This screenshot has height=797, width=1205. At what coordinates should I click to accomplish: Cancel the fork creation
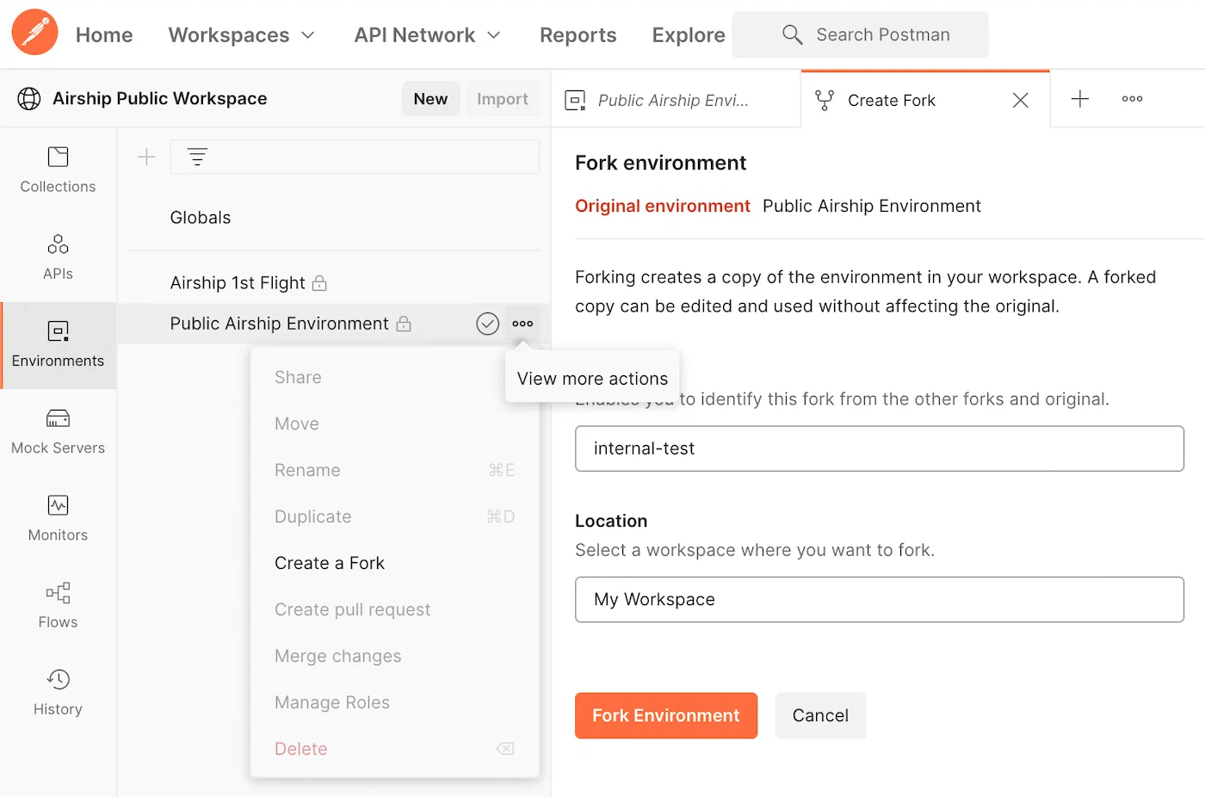pyautogui.click(x=819, y=715)
